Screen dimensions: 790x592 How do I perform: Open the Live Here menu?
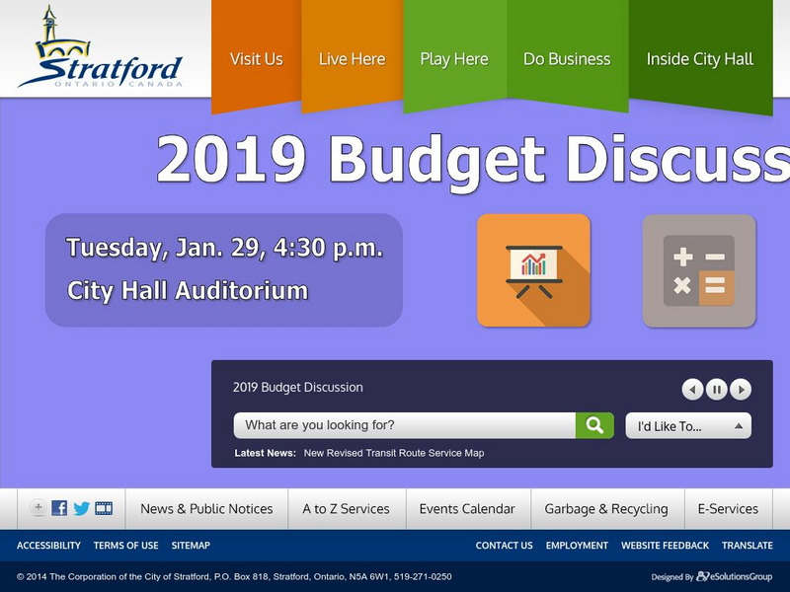pos(353,59)
